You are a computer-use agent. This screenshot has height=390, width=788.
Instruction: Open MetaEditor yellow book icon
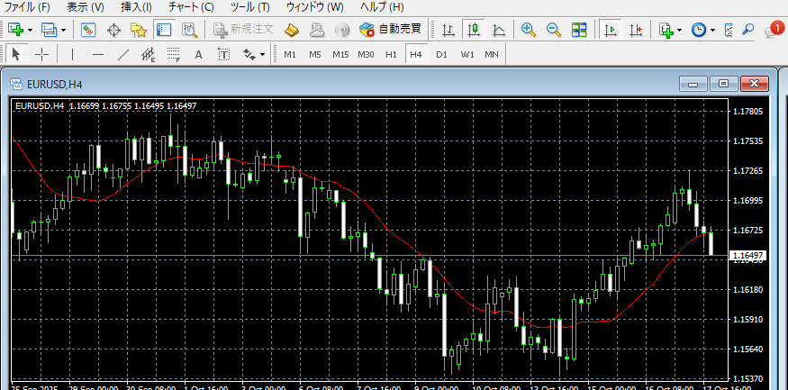(292, 30)
